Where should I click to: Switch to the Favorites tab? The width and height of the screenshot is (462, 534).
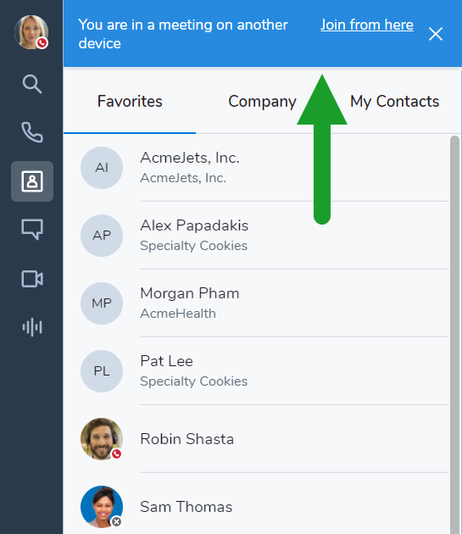pyautogui.click(x=130, y=102)
